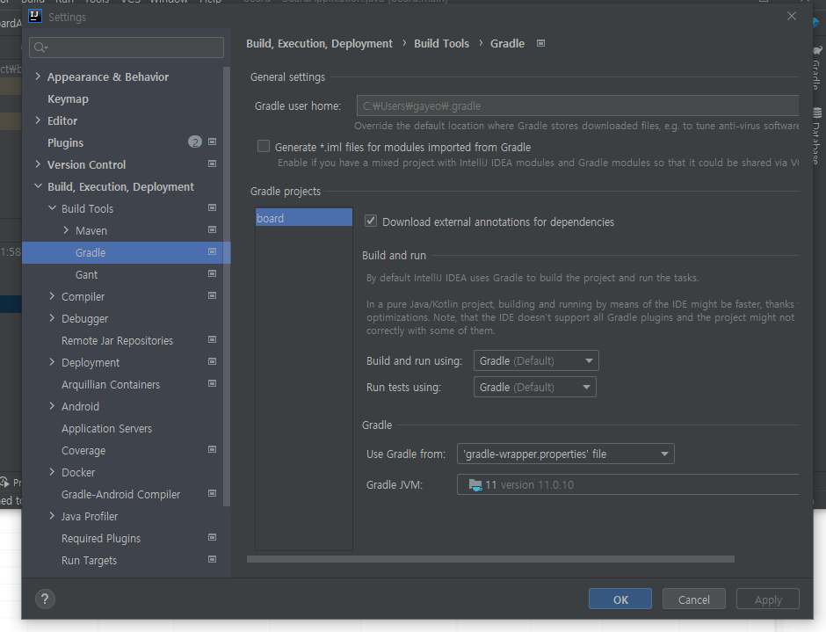Screen dimensions: 826x632
Task: Collapse Build, Execution, Deployment section
Action: [x=38, y=186]
